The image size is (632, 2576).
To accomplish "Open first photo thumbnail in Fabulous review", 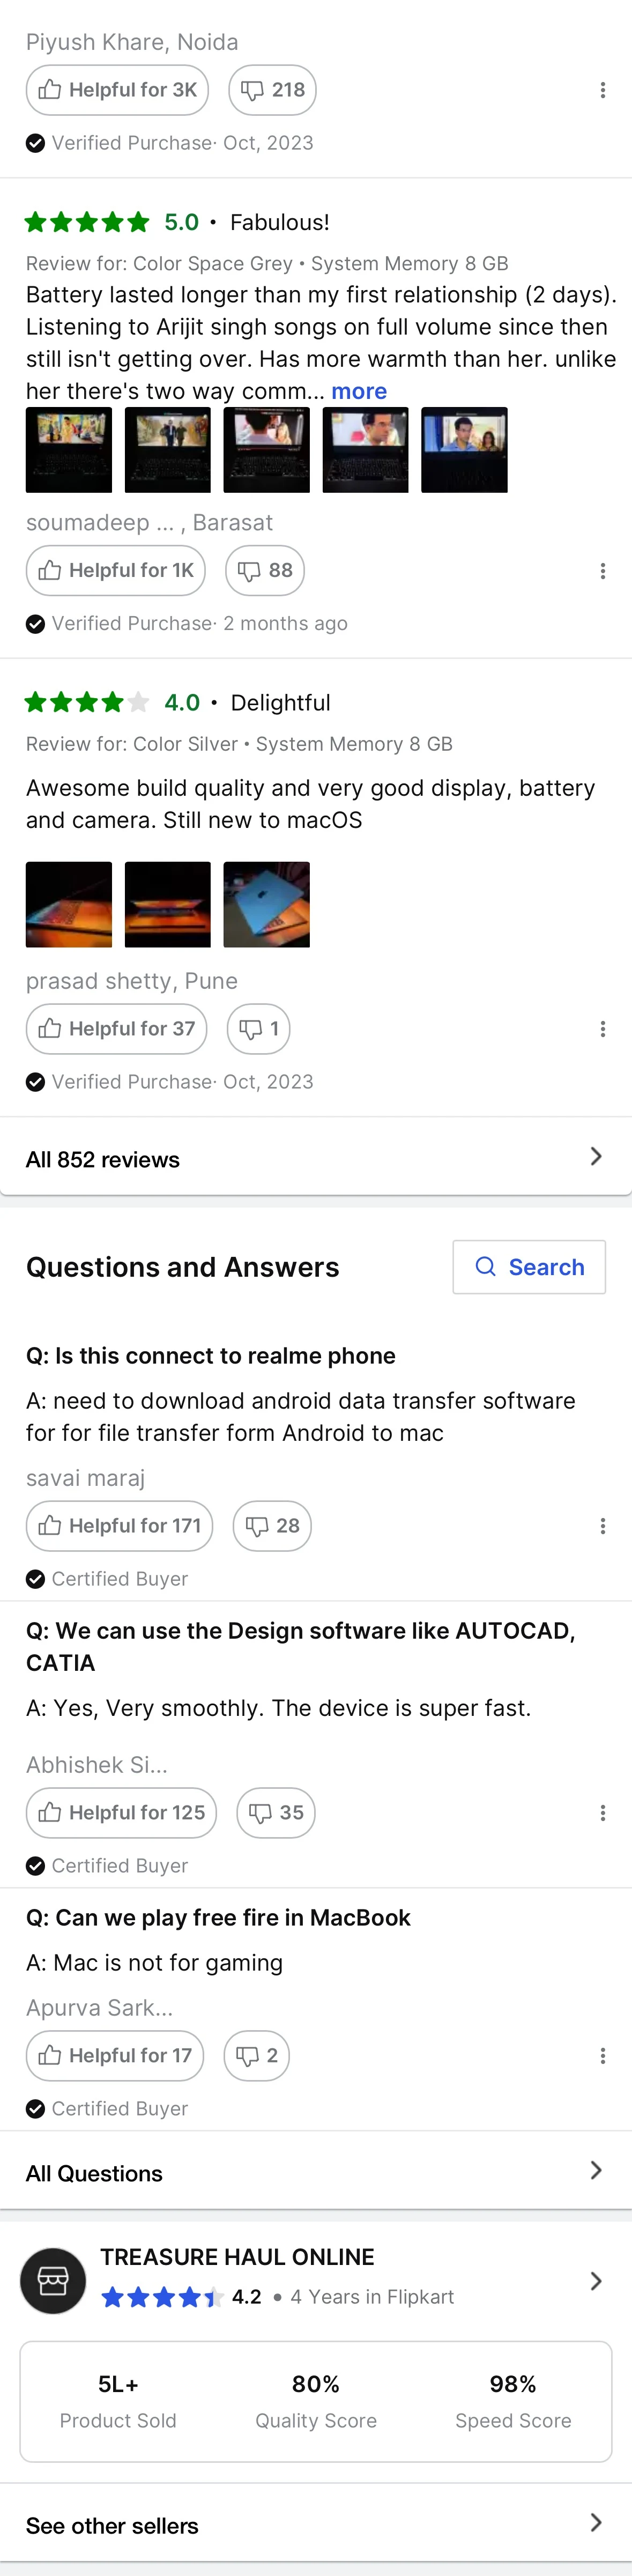I will point(69,450).
